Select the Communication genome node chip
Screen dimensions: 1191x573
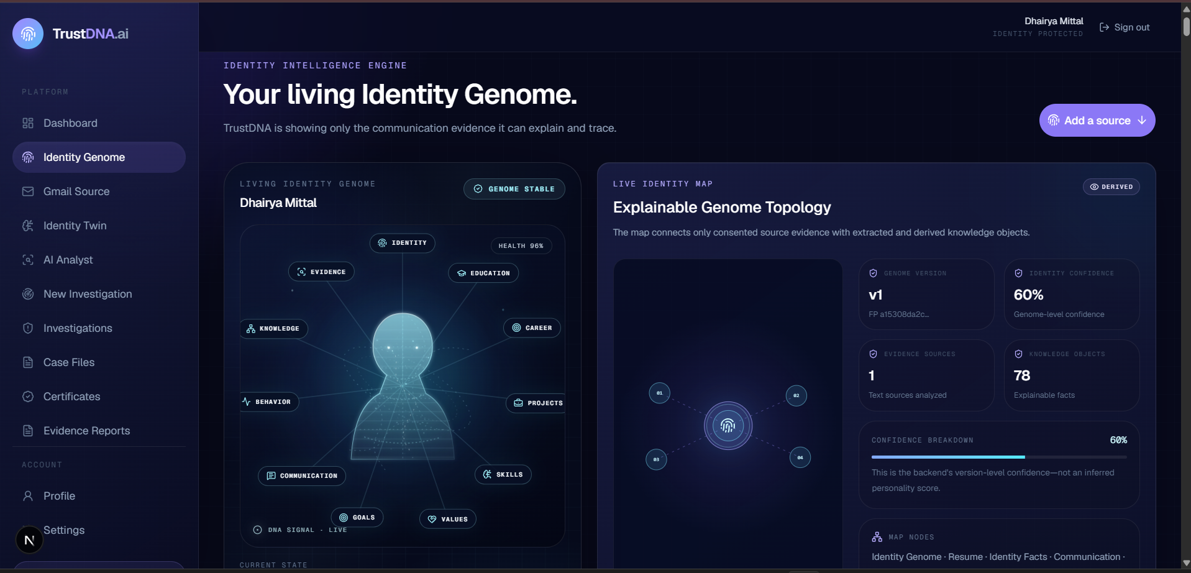[302, 475]
